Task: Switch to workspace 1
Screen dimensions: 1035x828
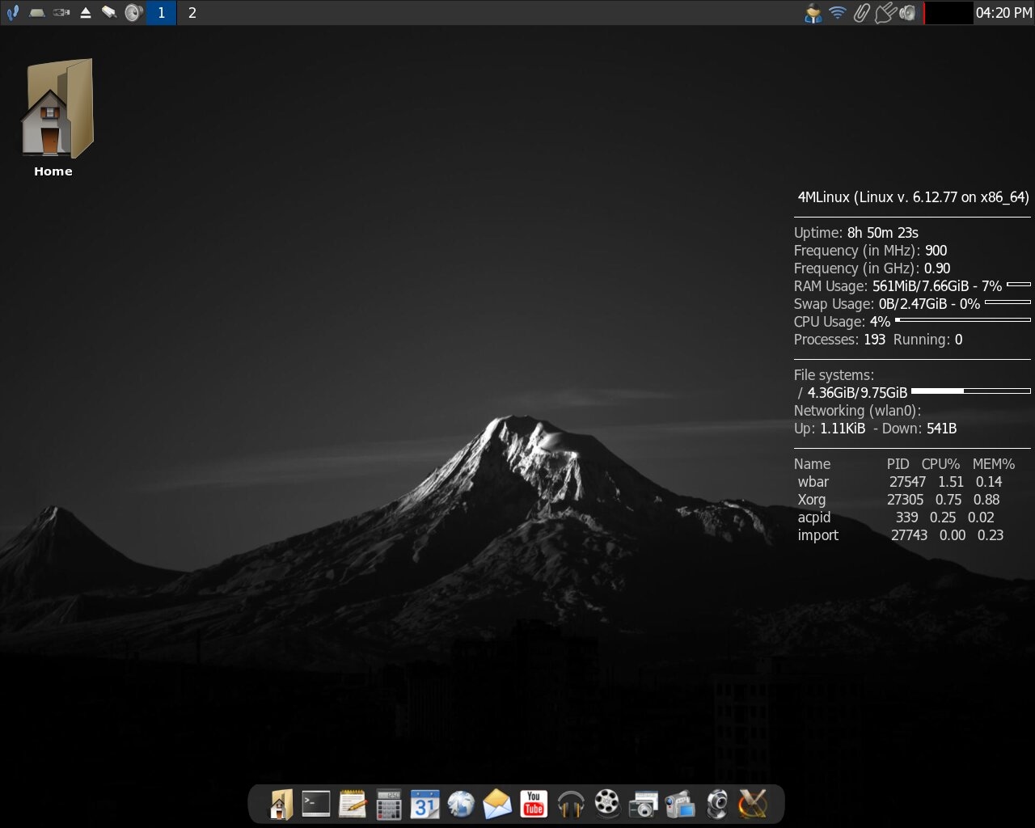Action: point(160,12)
